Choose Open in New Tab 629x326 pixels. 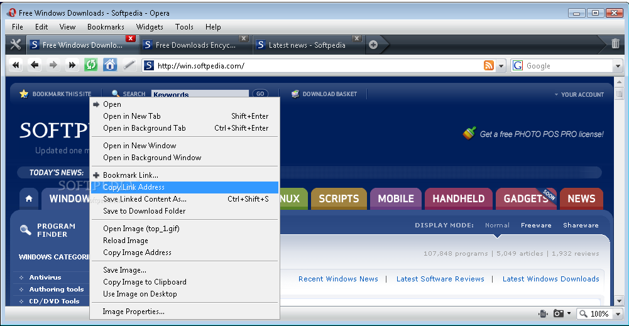[185, 116]
